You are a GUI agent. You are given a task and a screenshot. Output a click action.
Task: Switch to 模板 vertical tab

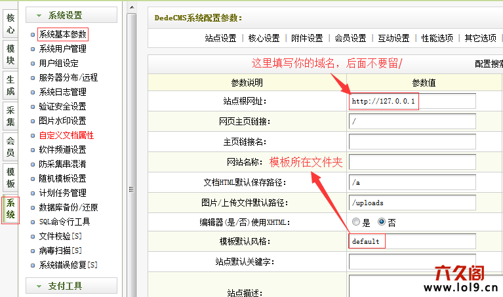point(10,178)
